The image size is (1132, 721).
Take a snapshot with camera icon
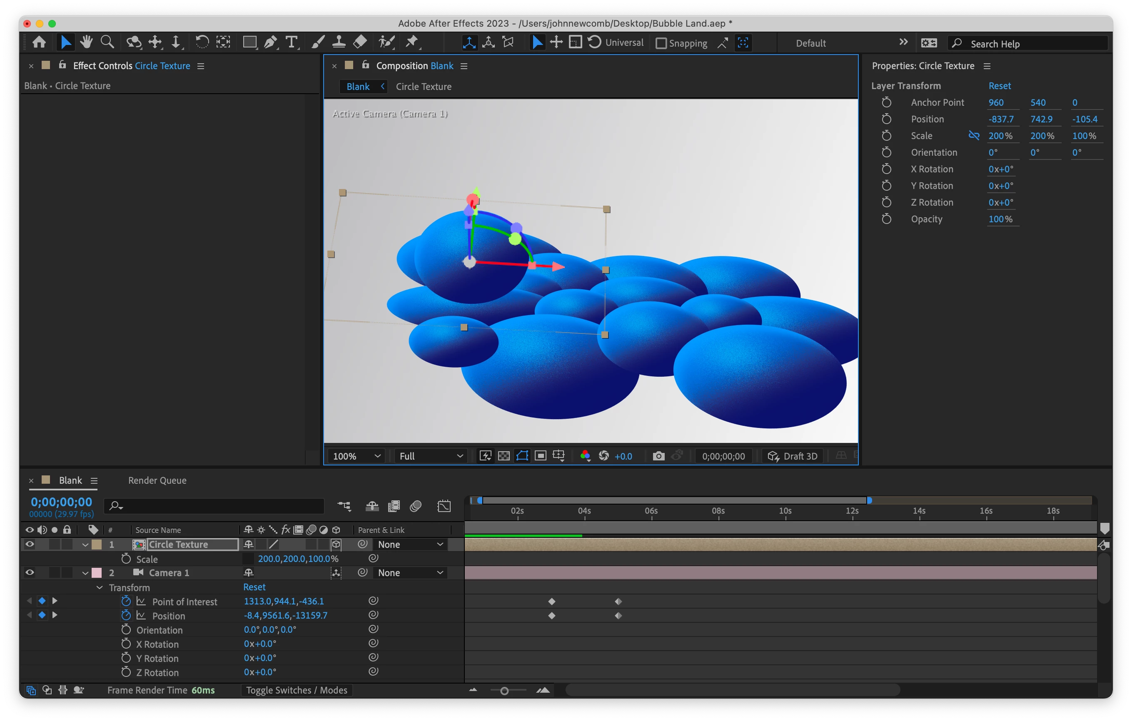(658, 456)
